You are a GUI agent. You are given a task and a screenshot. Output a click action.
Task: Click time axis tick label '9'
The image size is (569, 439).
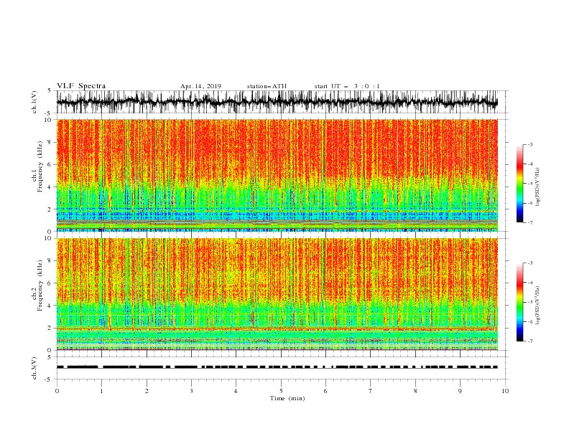point(460,391)
